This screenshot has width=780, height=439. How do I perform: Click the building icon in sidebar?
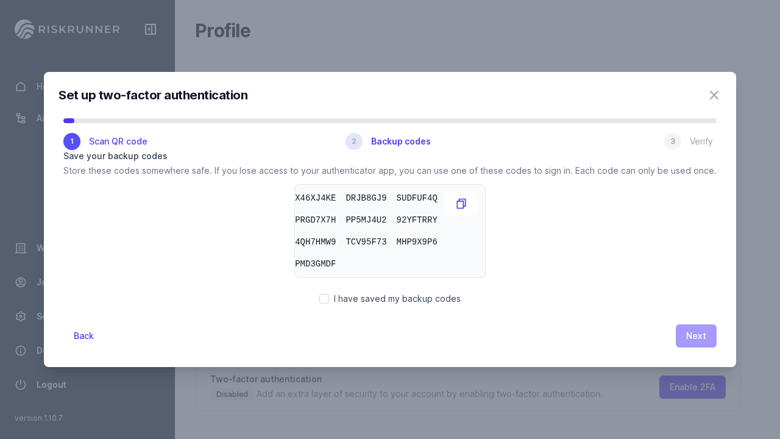coord(21,248)
